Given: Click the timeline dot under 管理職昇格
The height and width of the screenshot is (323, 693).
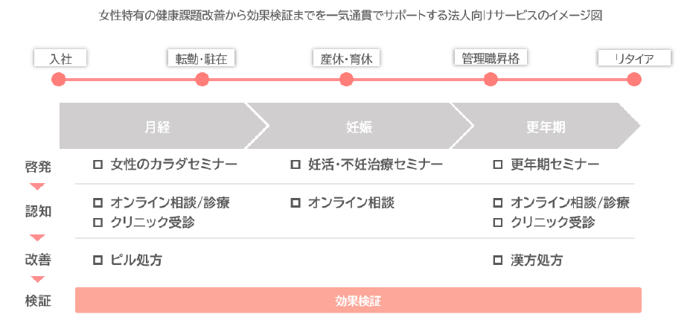Looking at the screenshot, I should click(490, 80).
